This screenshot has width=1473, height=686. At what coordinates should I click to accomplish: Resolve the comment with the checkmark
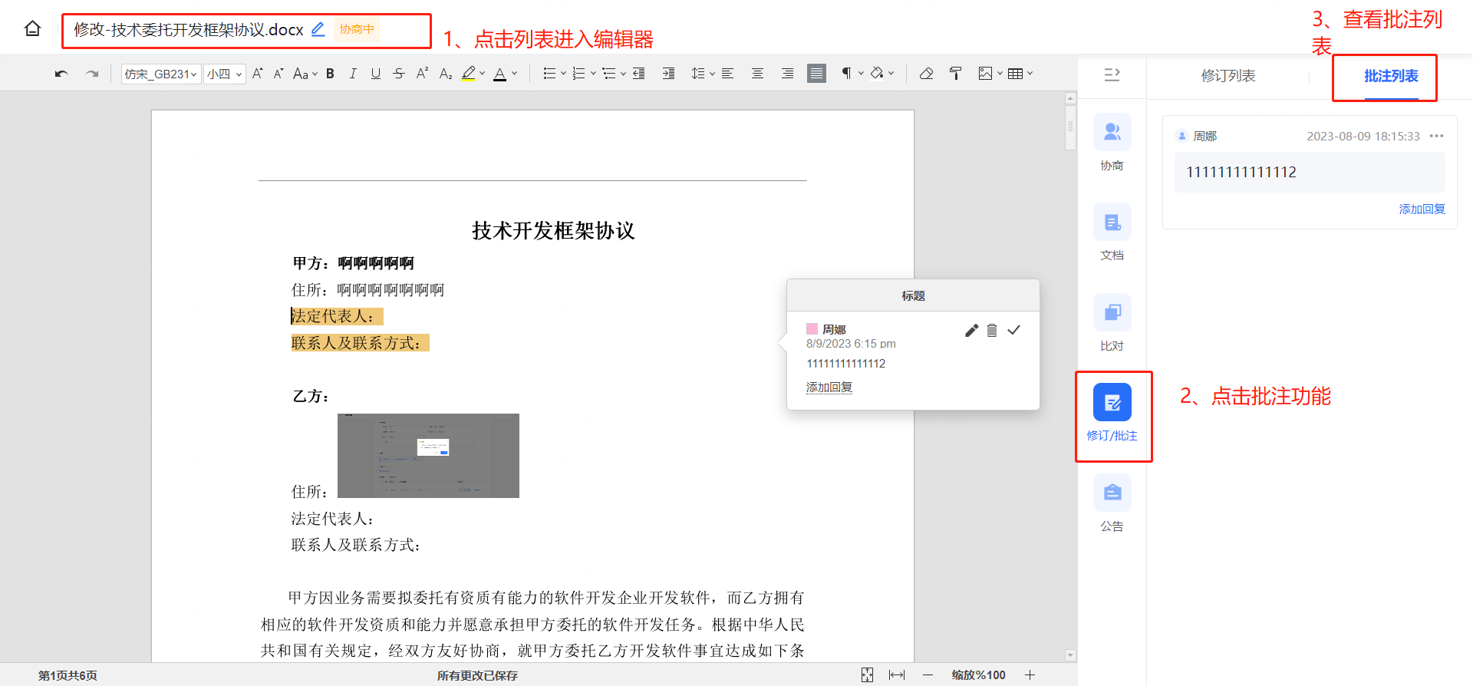click(1013, 330)
